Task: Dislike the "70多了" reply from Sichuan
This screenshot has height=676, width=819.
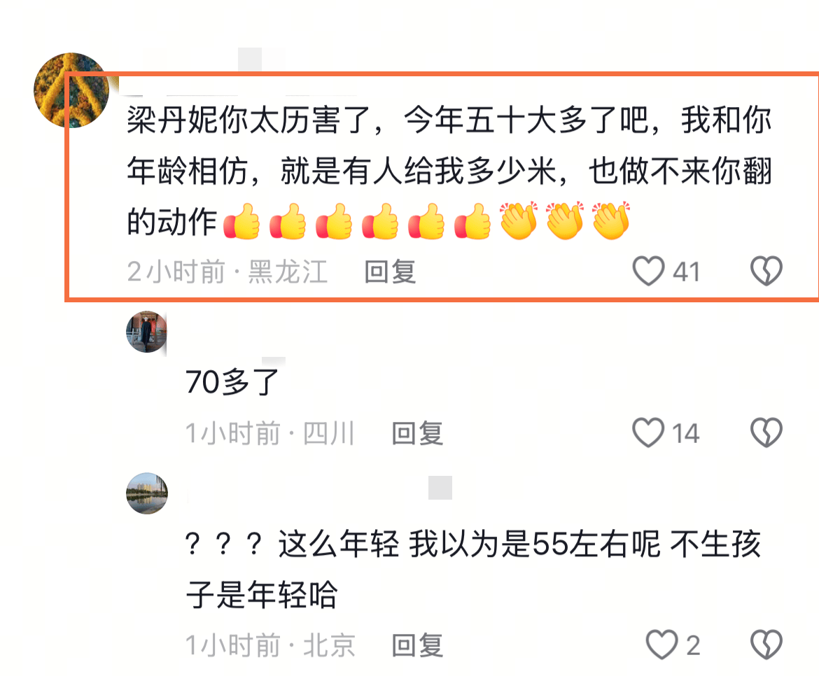Action: click(766, 432)
